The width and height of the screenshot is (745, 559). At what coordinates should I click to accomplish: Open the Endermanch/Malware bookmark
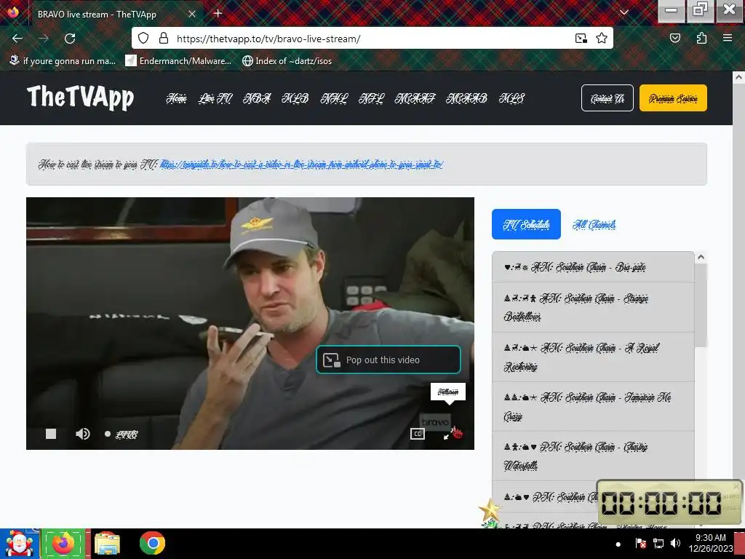[178, 61]
